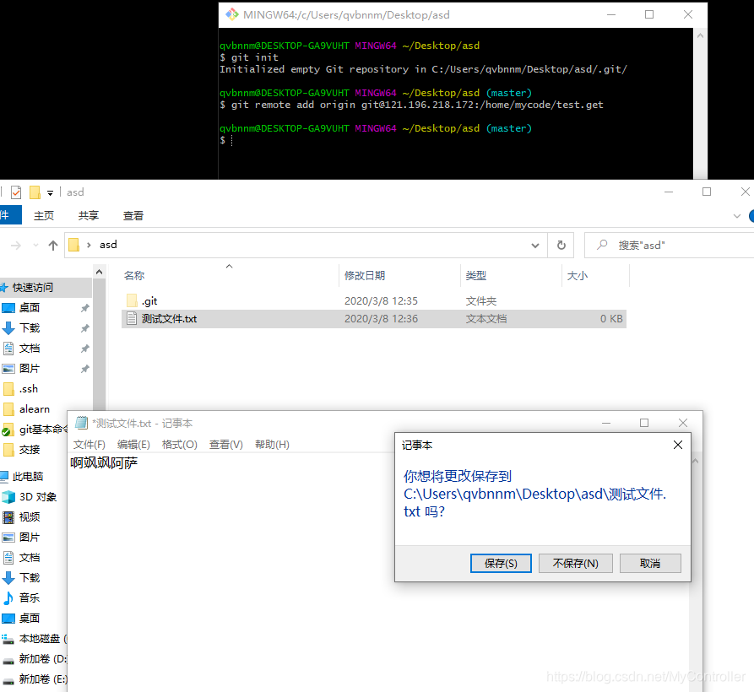Open the 格式(O) menu in Notepad
Viewport: 754px width, 692px height.
click(179, 445)
